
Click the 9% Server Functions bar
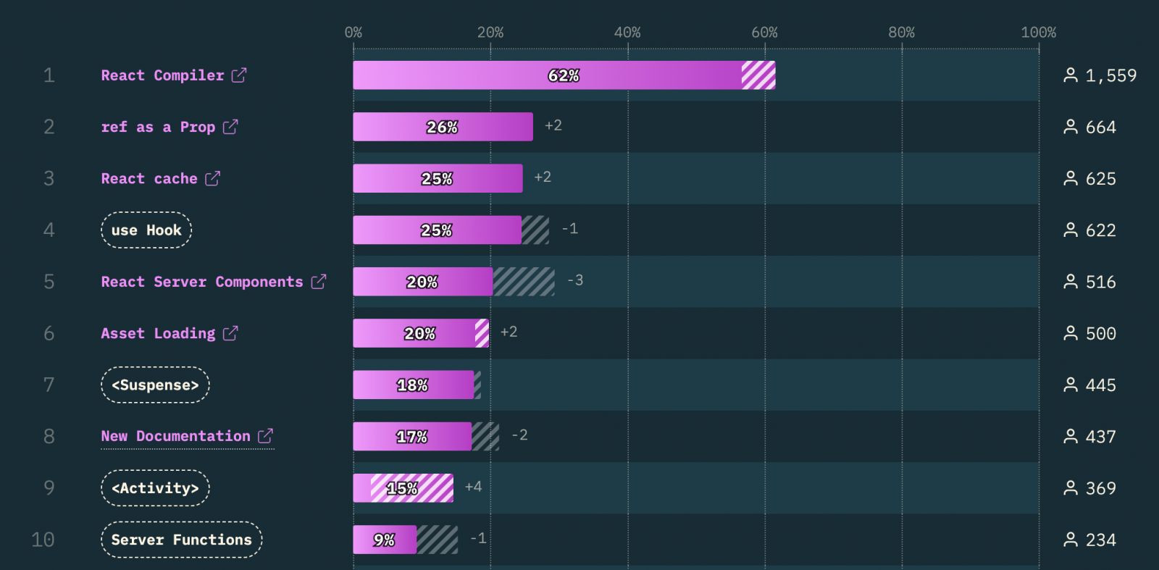(x=385, y=540)
